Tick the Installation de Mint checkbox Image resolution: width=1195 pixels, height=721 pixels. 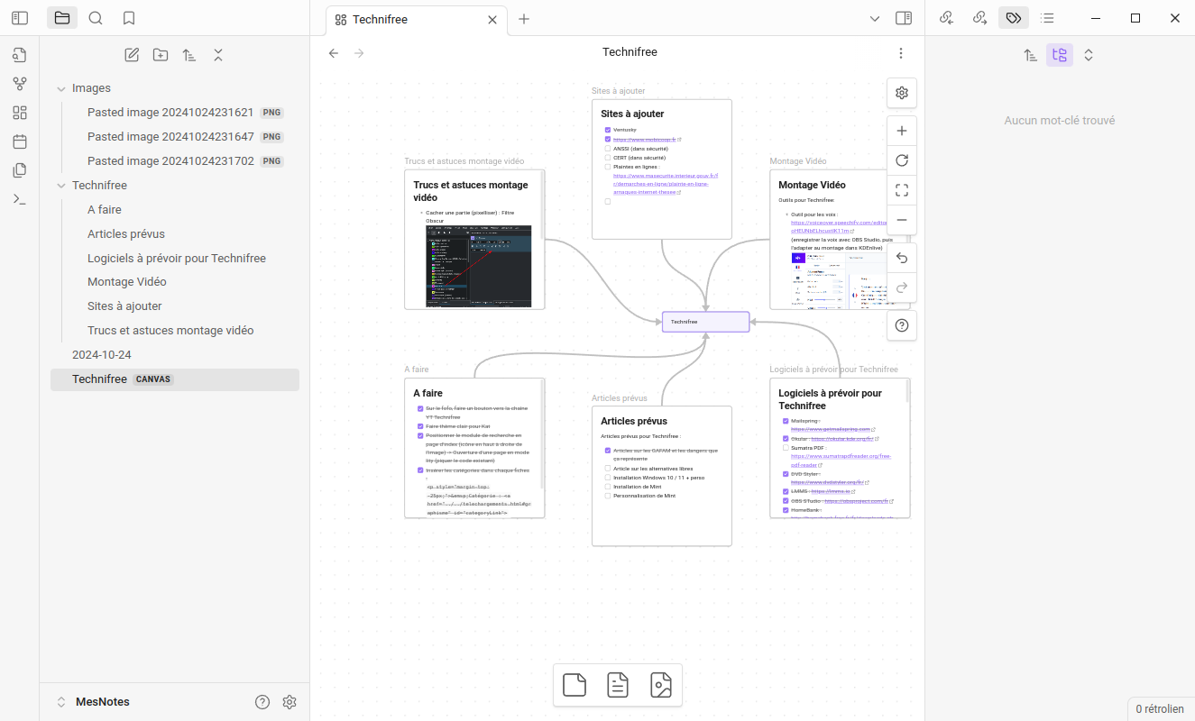(x=608, y=487)
